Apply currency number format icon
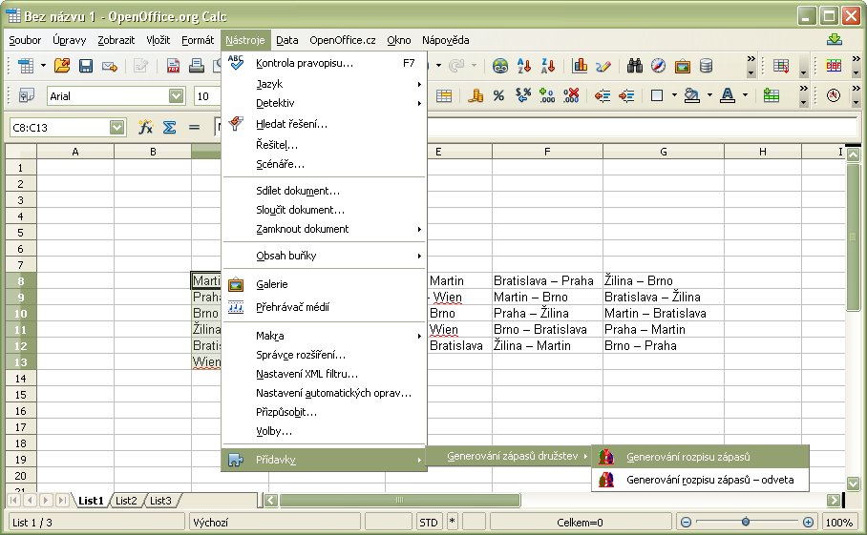 [x=475, y=96]
